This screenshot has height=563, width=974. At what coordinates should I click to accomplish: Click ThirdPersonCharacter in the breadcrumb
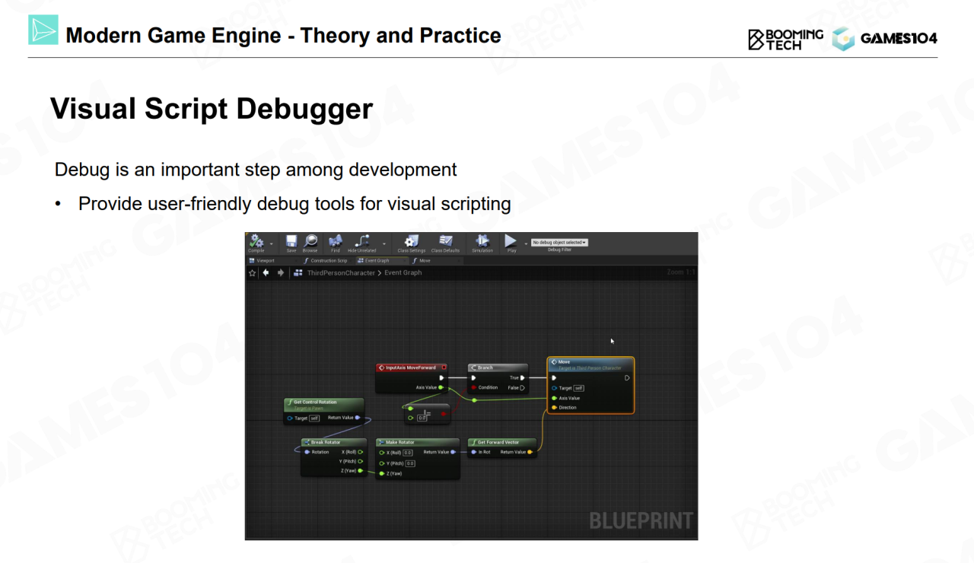coord(341,272)
